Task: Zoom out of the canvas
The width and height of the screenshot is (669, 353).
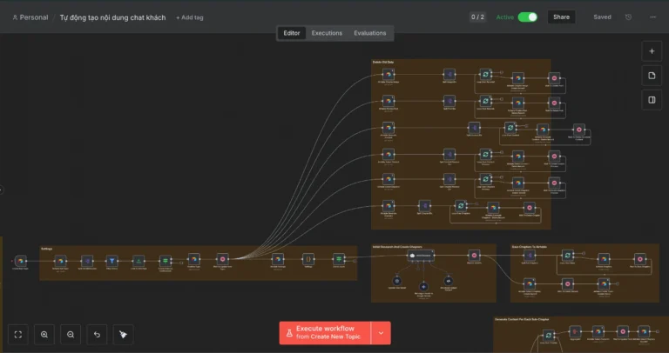Action: tap(71, 334)
